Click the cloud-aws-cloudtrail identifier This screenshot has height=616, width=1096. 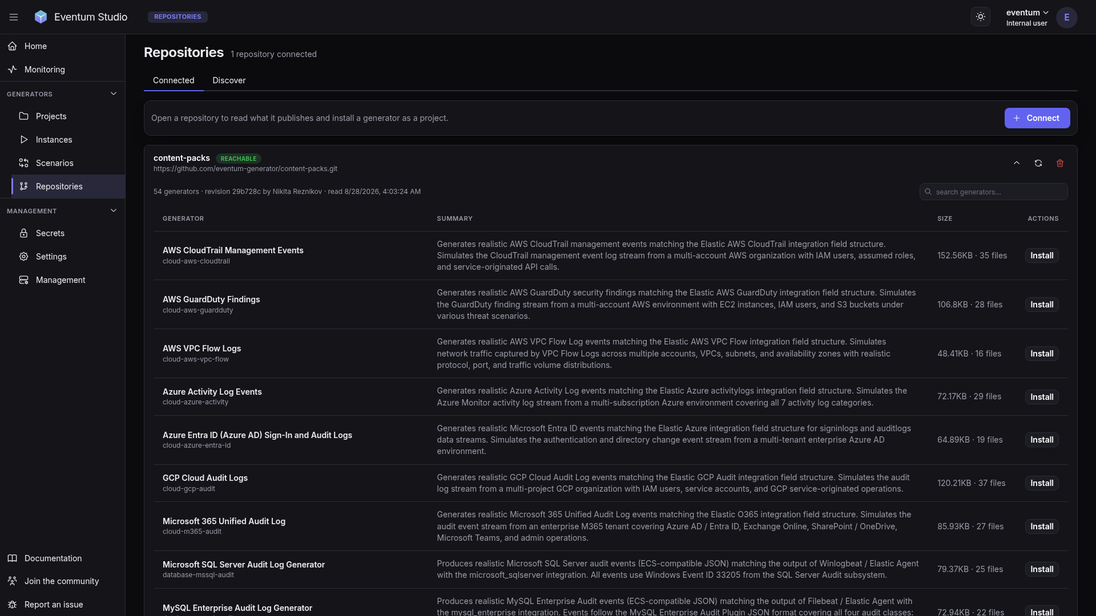pyautogui.click(x=196, y=261)
